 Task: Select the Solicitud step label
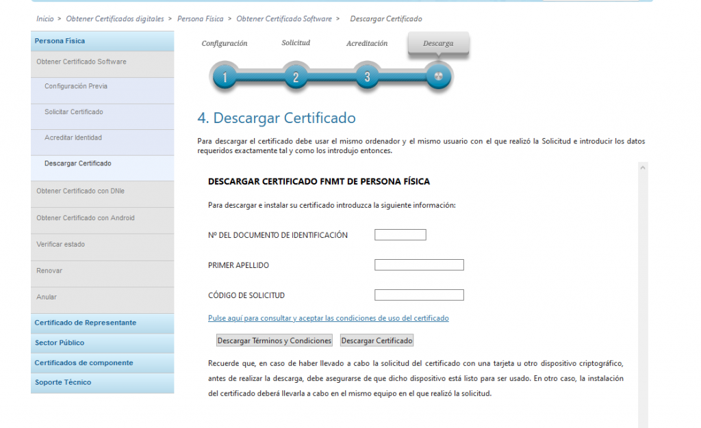pyautogui.click(x=296, y=43)
